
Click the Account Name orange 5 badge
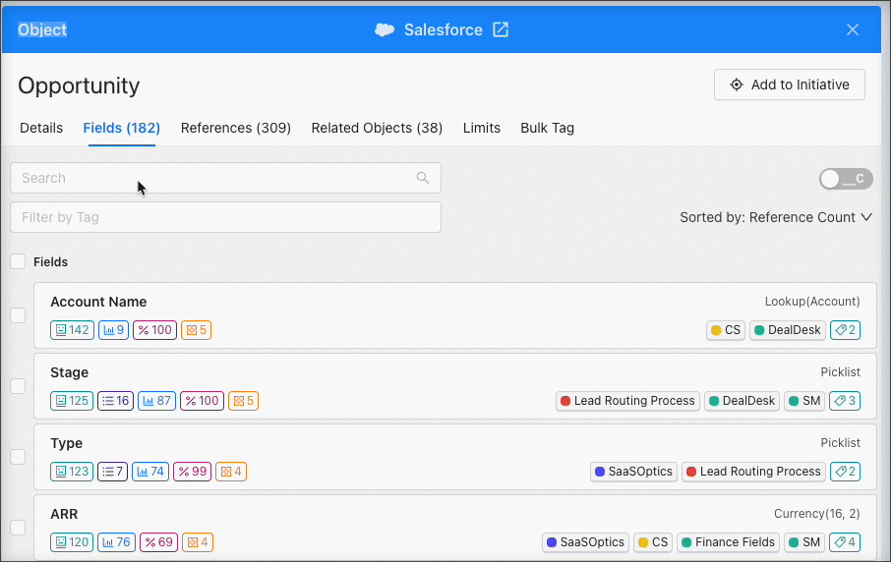pos(196,330)
